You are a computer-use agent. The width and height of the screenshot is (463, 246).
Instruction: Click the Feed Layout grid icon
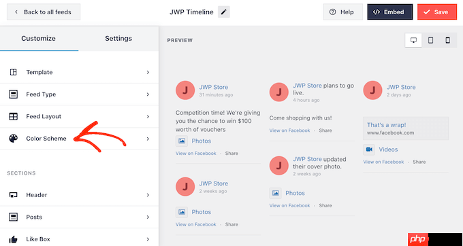pos(14,116)
